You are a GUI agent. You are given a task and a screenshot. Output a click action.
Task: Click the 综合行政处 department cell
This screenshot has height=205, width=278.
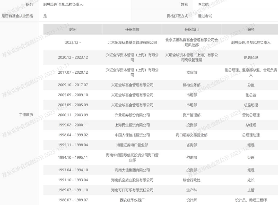click(192, 180)
